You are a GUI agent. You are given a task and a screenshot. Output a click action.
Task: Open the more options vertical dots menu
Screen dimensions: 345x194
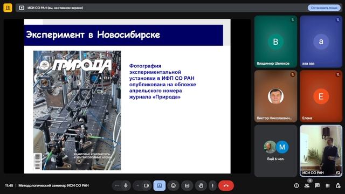(x=212, y=185)
